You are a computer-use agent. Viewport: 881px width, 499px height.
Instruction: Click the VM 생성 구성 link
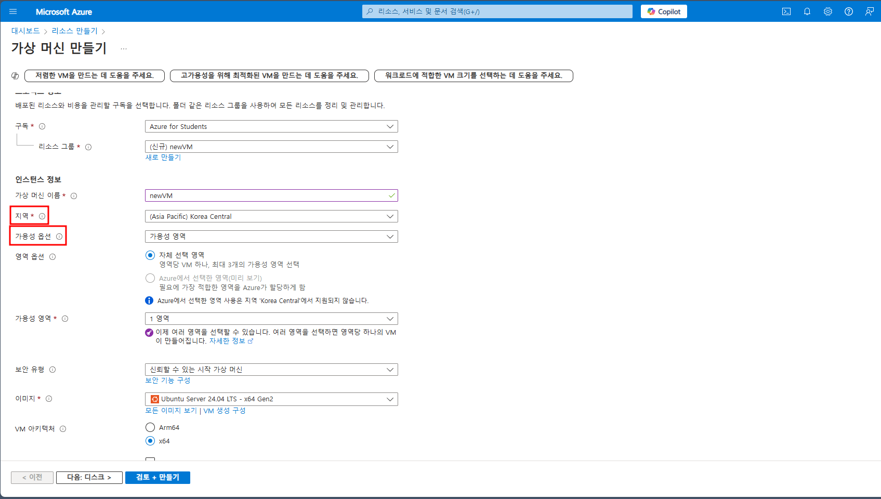pos(225,411)
